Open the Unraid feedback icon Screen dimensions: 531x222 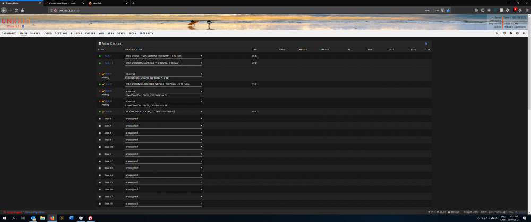[x=504, y=33]
